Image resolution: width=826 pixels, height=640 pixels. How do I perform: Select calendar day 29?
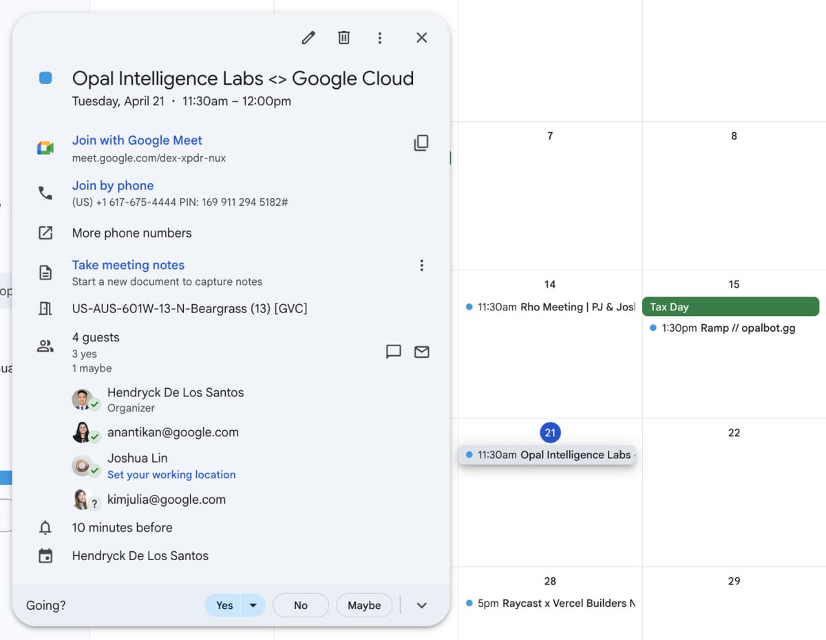pyautogui.click(x=734, y=582)
